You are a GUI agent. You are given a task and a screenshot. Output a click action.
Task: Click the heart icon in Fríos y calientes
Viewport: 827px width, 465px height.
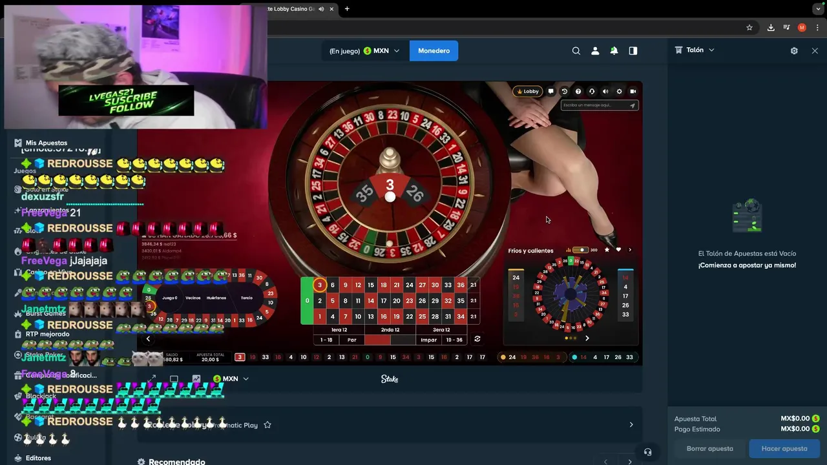pyautogui.click(x=618, y=250)
